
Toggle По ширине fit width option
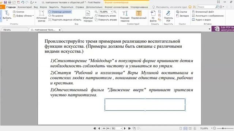[x=56, y=16]
